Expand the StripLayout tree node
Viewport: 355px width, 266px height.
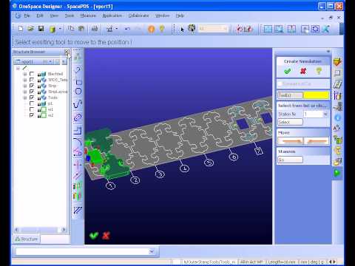pos(24,92)
